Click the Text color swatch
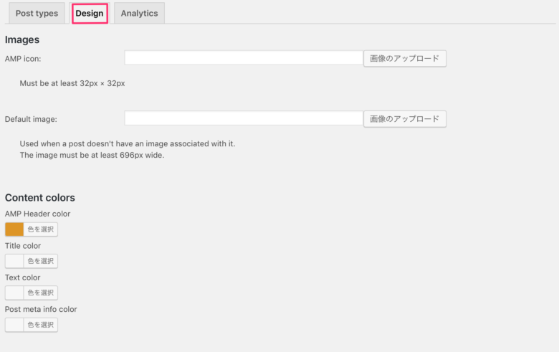The height and width of the screenshot is (352, 559). coord(14,292)
